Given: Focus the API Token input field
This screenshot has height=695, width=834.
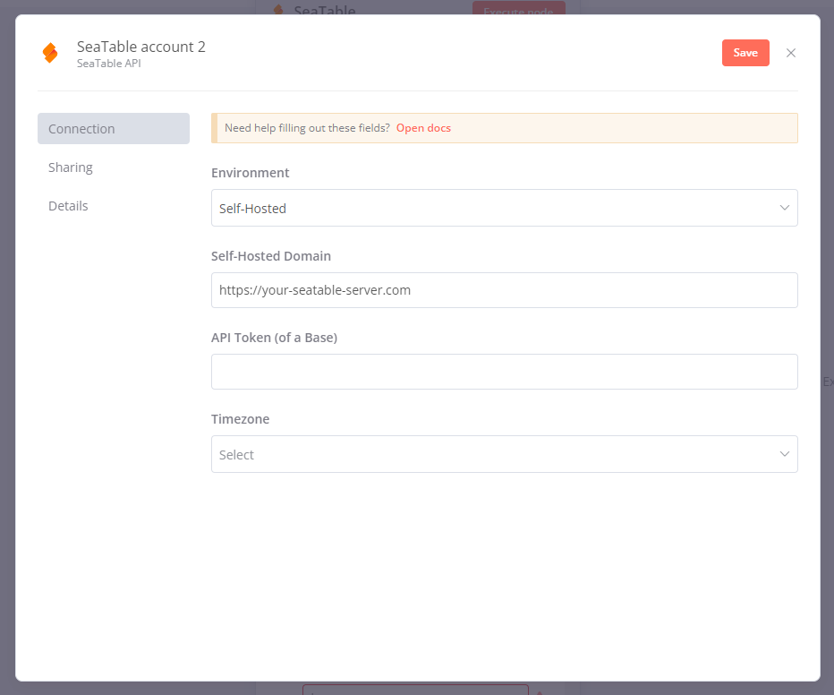Looking at the screenshot, I should [504, 372].
